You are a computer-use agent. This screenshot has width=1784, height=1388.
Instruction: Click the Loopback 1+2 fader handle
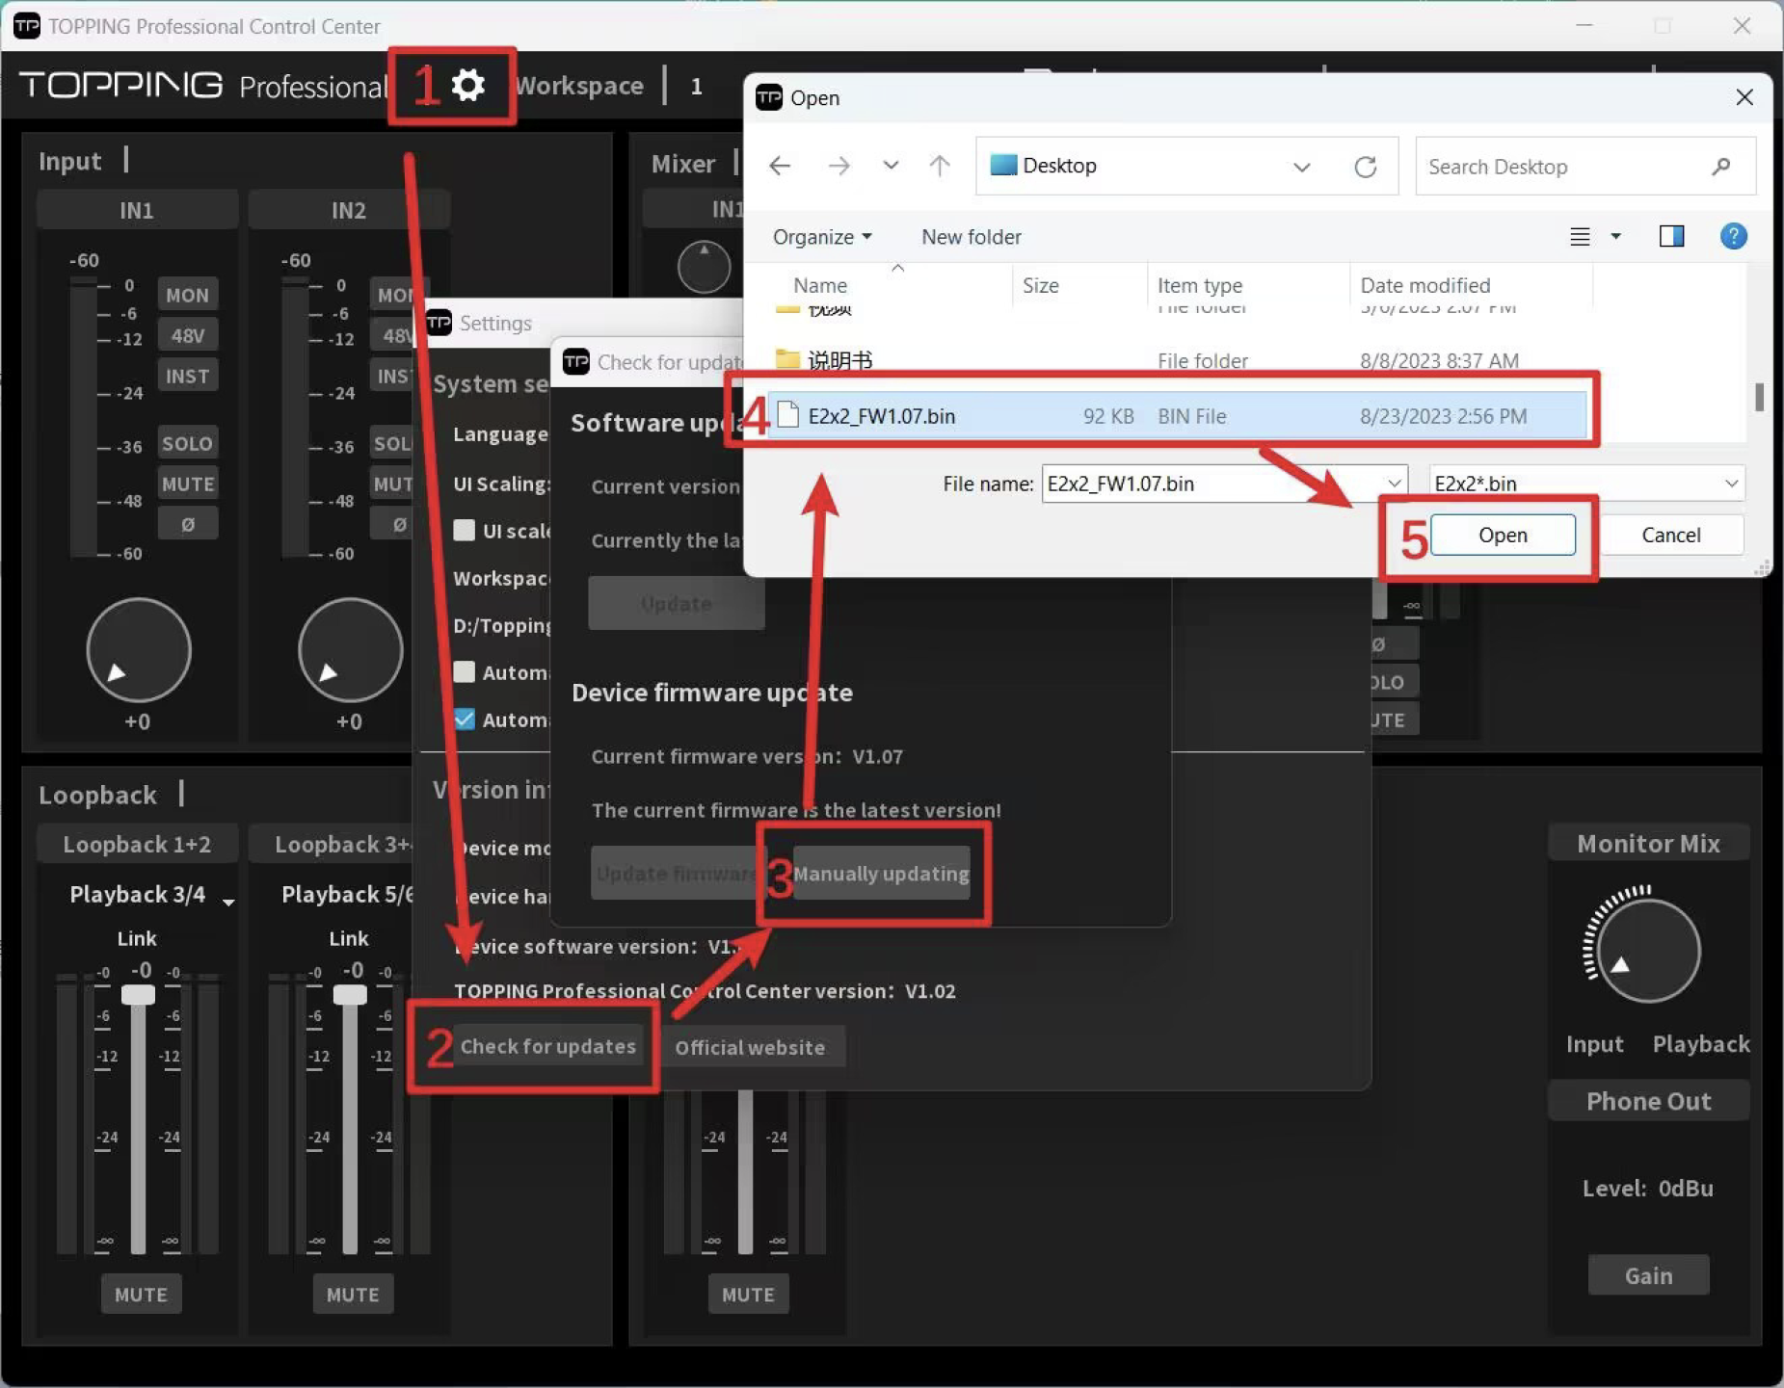(x=138, y=995)
